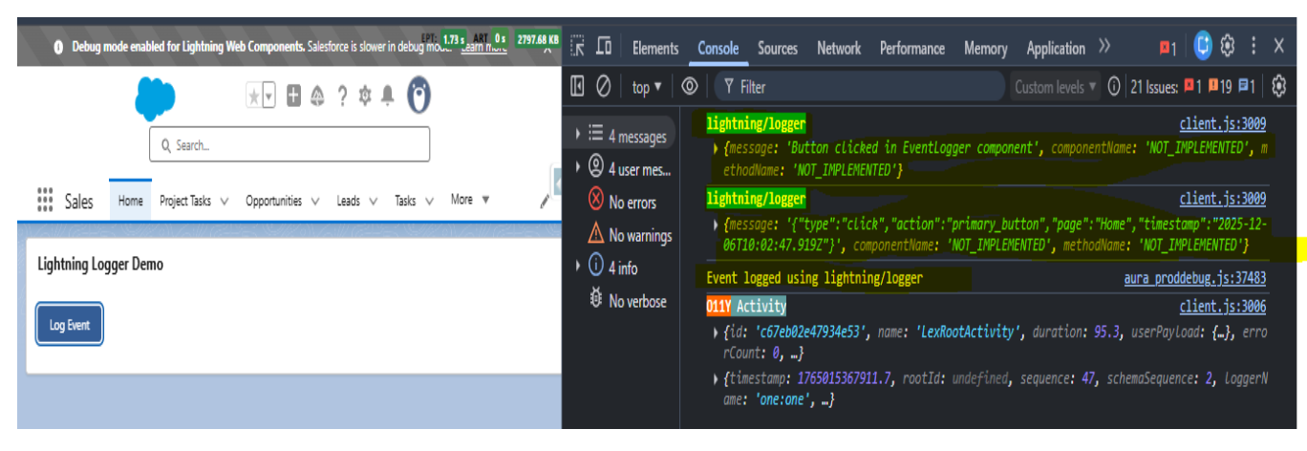Switch to the Network tab
Screen dimensions: 1307x451
(x=838, y=48)
